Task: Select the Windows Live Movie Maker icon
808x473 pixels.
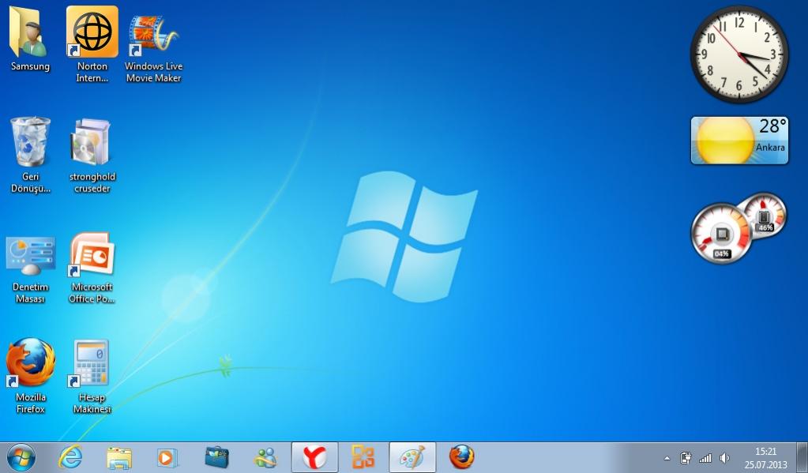Action: (153, 36)
